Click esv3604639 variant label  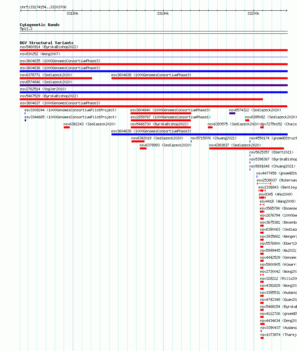151,131
